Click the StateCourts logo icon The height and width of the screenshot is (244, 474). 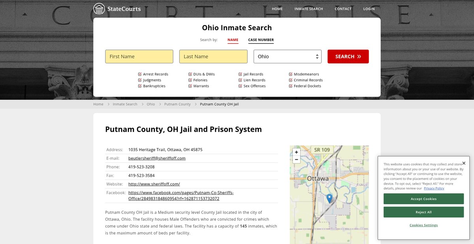pyautogui.click(x=99, y=9)
